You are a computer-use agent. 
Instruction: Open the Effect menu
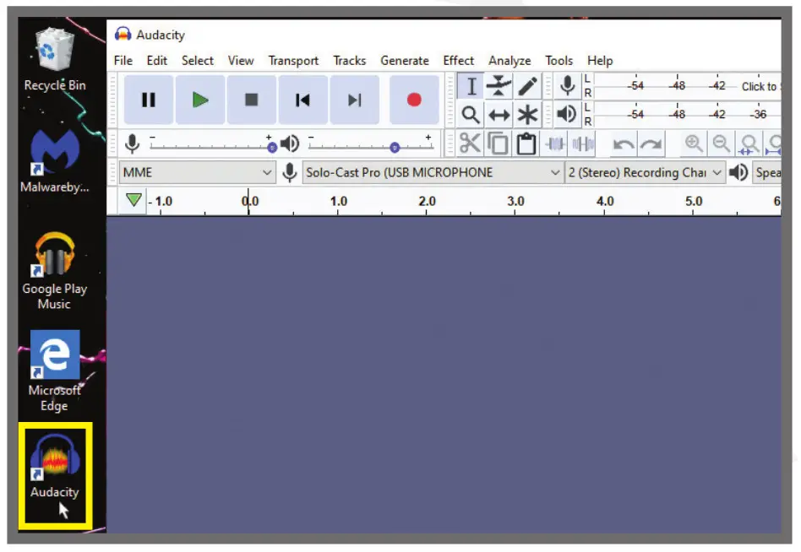[458, 60]
